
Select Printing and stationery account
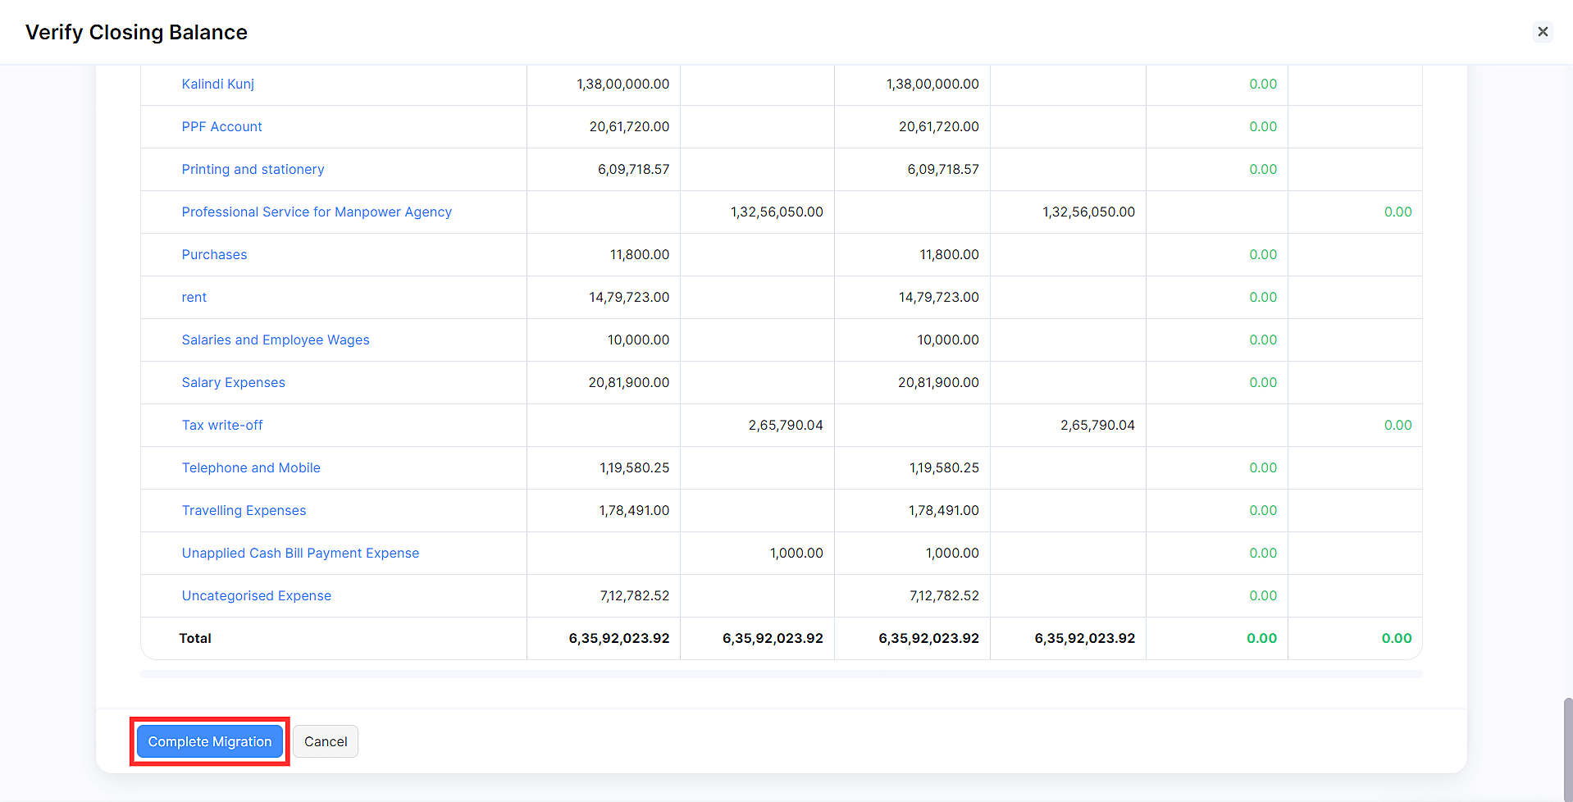253,170
